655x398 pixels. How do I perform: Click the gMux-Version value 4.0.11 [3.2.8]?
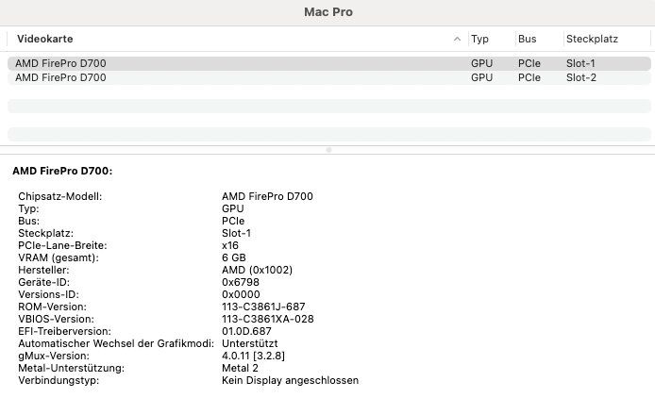254,356
